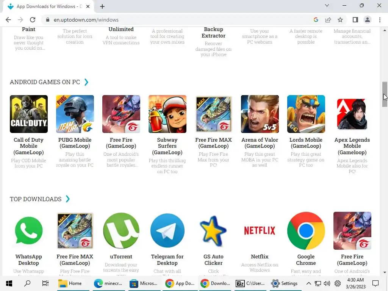388x291 pixels.
Task: Open Apex Legends Mobile icon
Action: click(x=352, y=114)
